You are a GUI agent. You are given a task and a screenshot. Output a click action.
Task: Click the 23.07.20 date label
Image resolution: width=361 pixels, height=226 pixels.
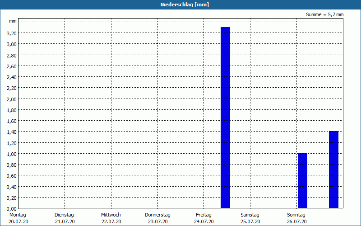[157, 221]
